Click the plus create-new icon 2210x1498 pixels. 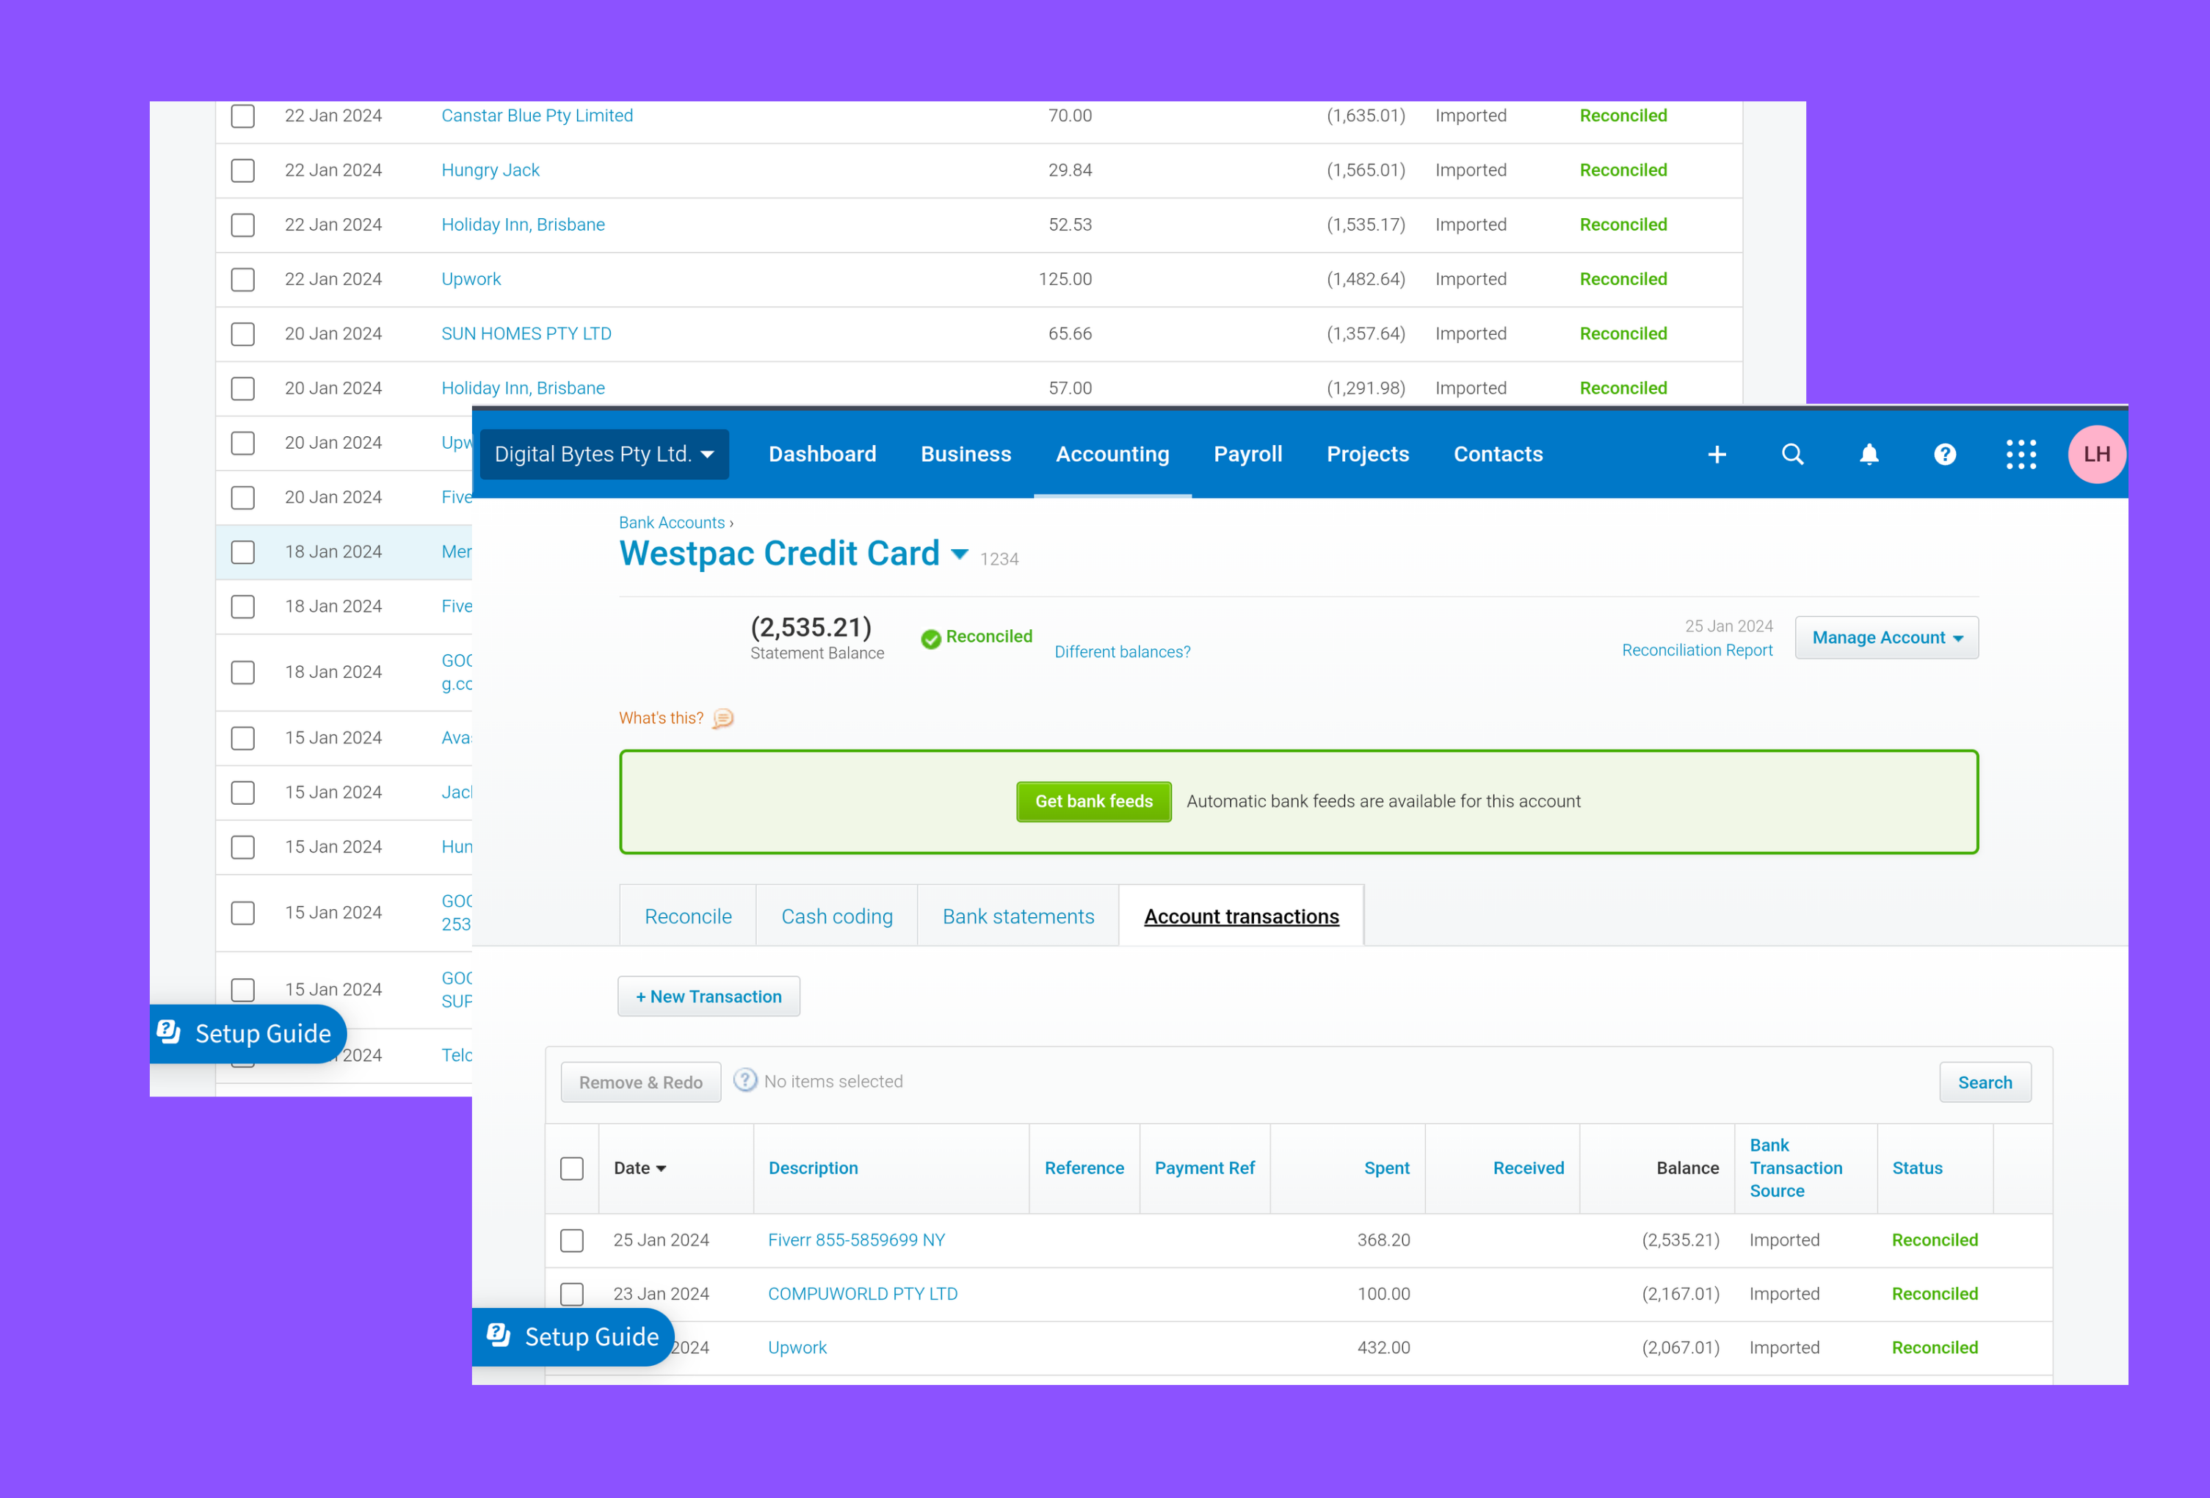pyautogui.click(x=1717, y=455)
